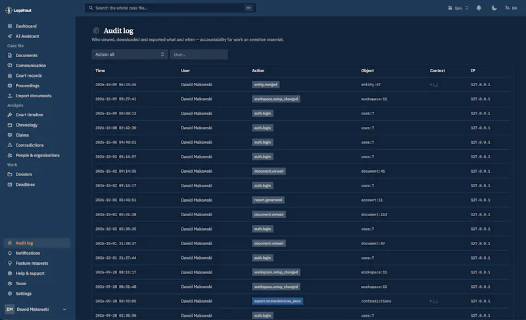Click the Settings gear icon

10,294
